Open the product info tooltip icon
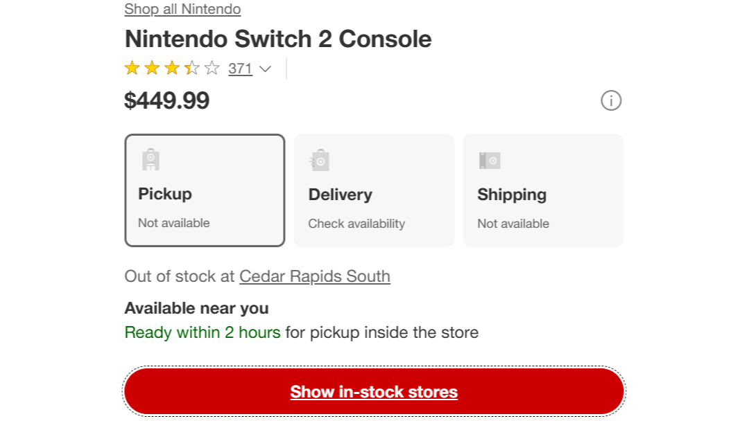Viewport: 749px width, 421px height. [610, 101]
